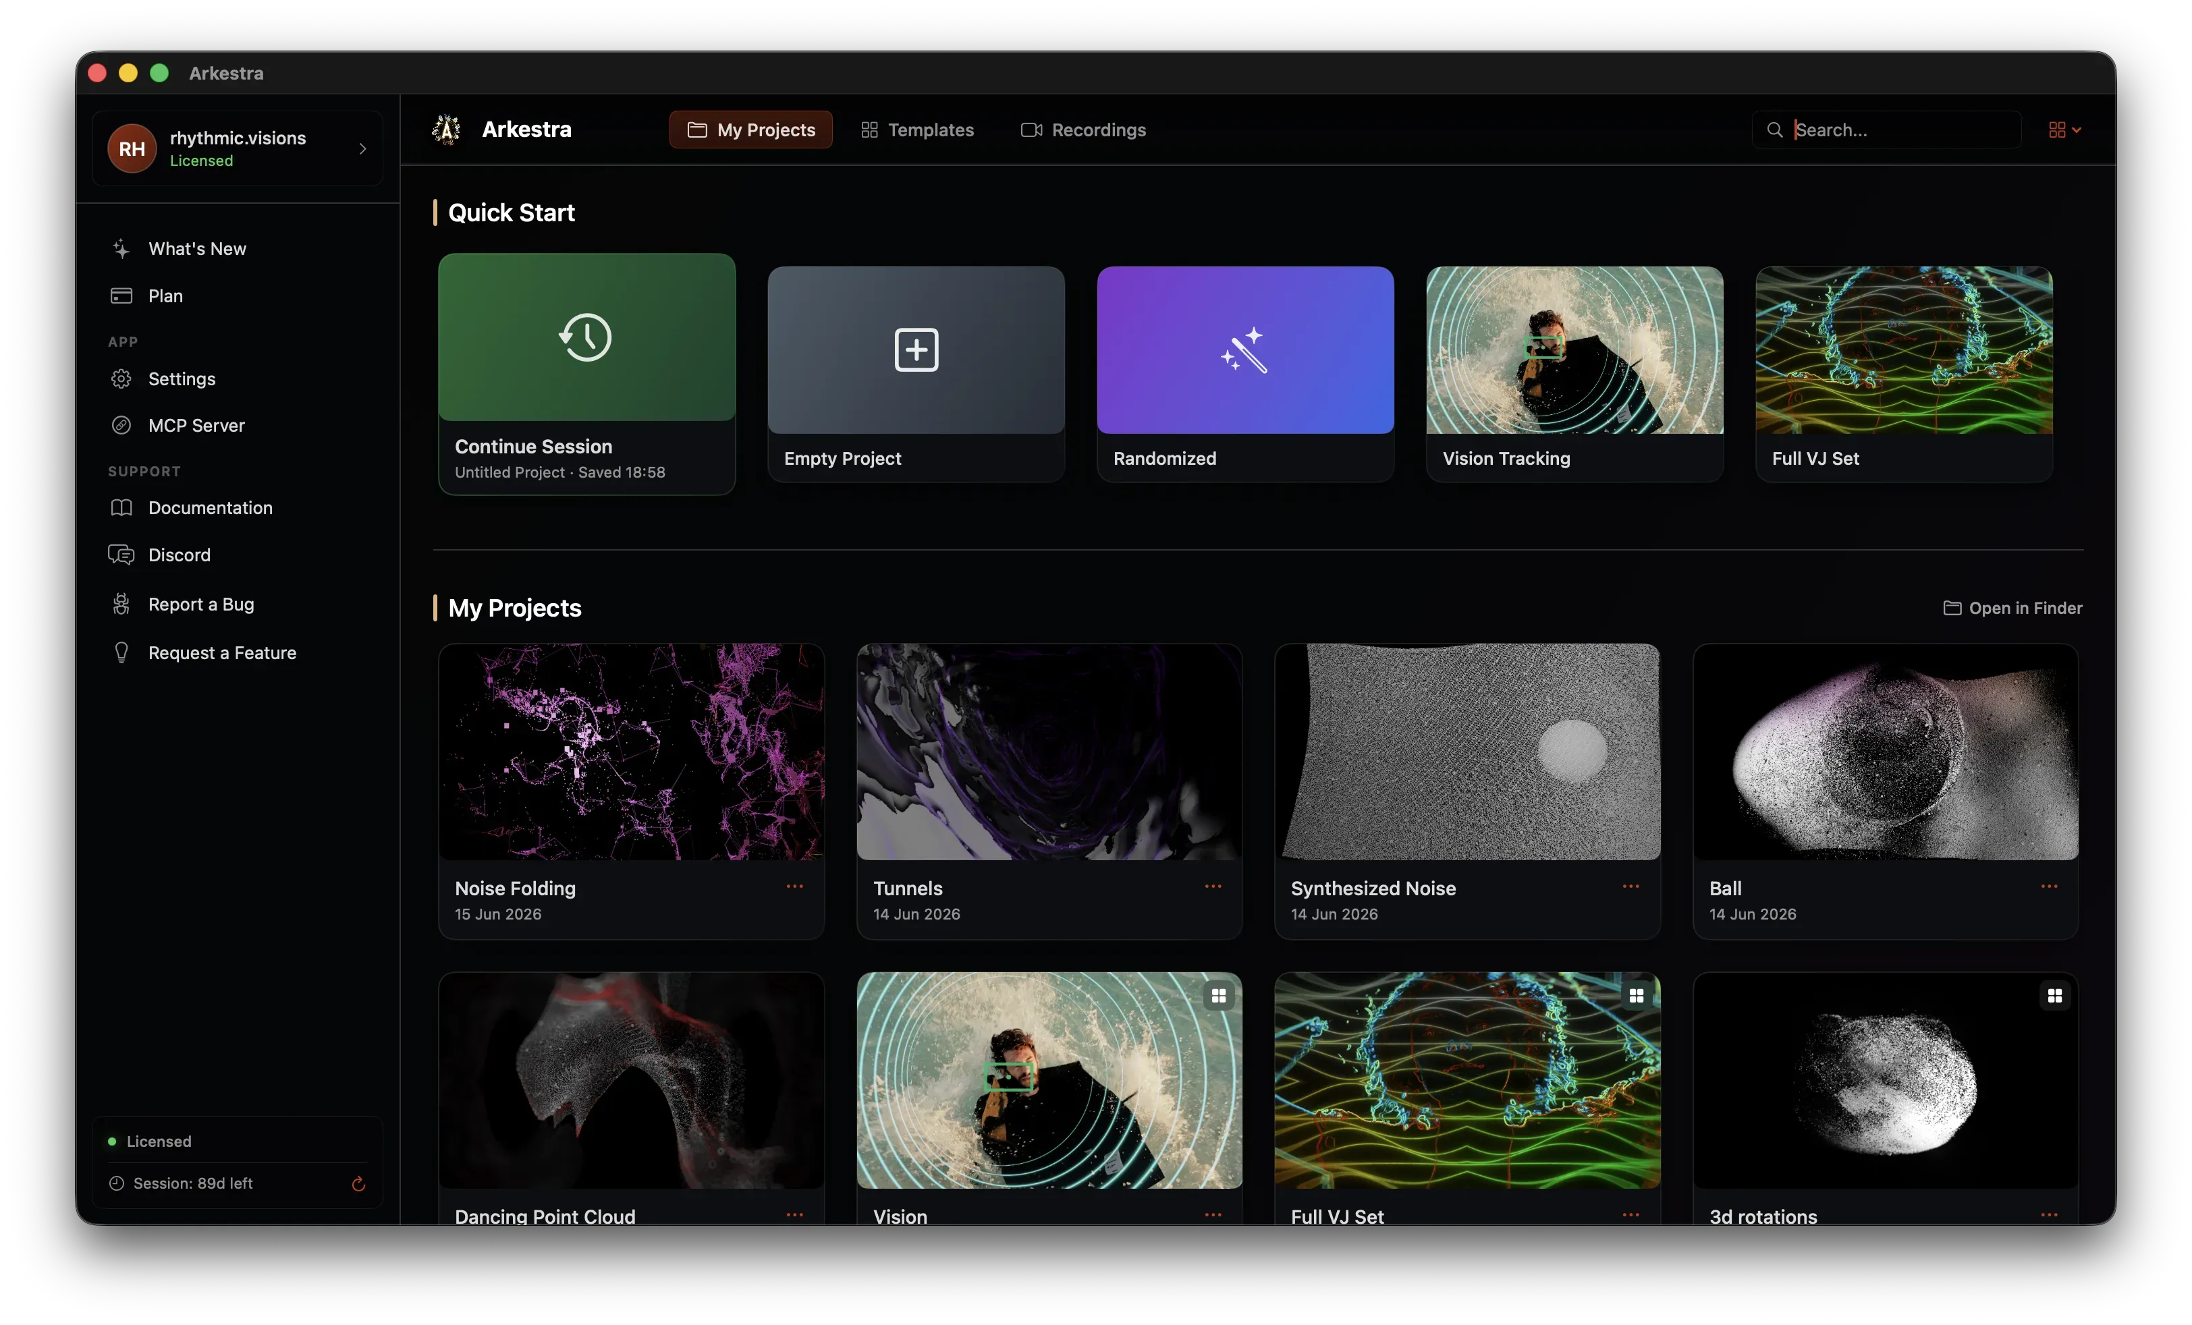Open the Ball project thumbnail

pyautogui.click(x=1885, y=752)
